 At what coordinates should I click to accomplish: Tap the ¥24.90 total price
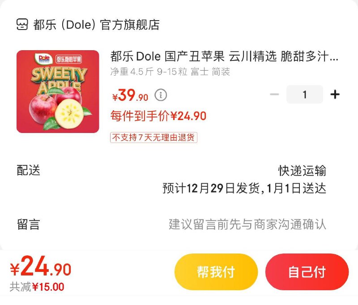tap(41, 268)
